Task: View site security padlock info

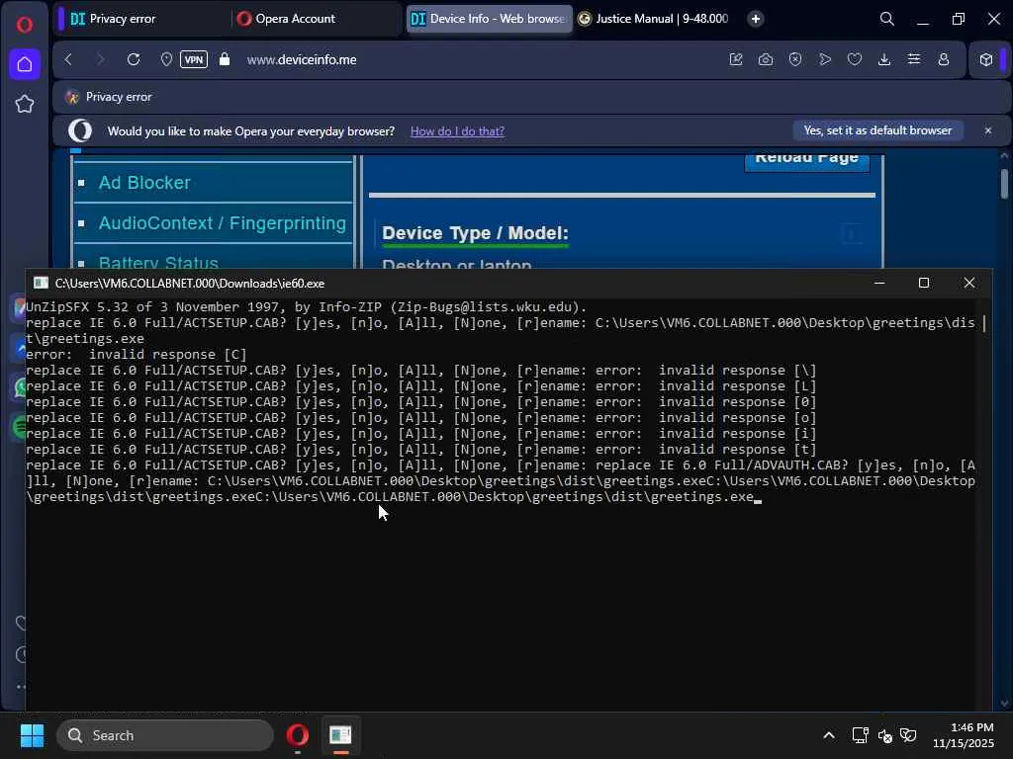Action: [225, 59]
